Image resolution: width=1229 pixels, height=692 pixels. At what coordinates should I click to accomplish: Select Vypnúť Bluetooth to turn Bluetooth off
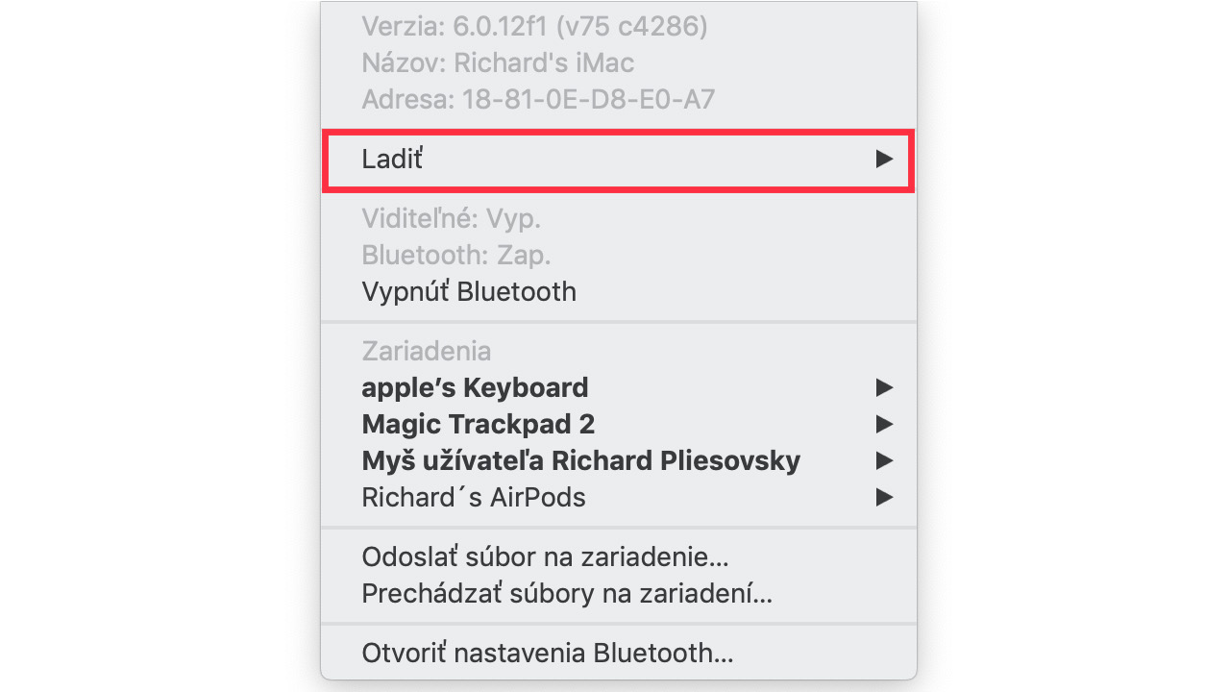(x=618, y=291)
